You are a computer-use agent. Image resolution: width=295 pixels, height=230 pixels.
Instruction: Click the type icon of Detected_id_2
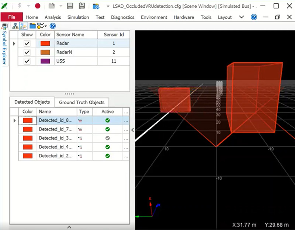click(x=80, y=156)
